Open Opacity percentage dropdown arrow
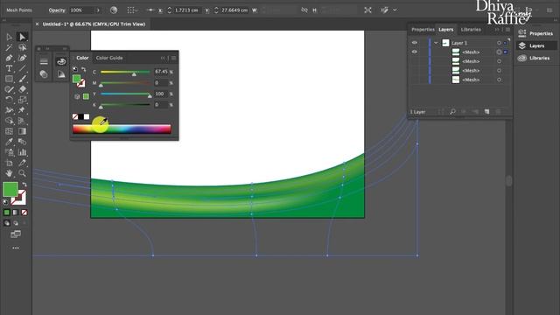Screen dimensions: 560x315 click(x=98, y=10)
